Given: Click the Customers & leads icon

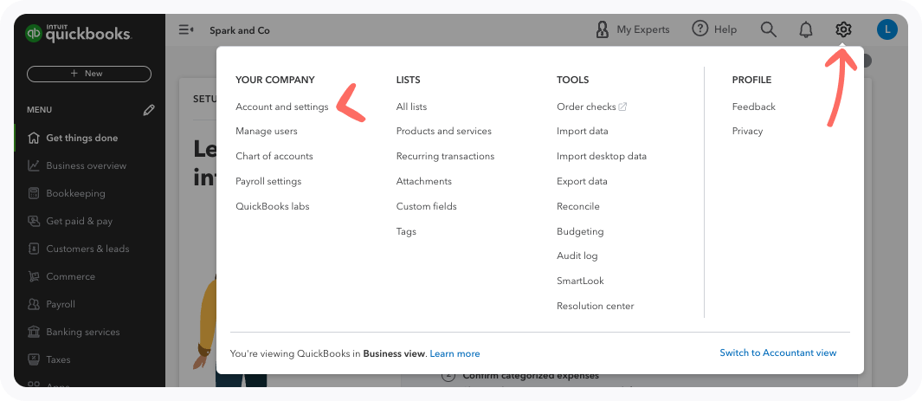Looking at the screenshot, I should (x=34, y=249).
